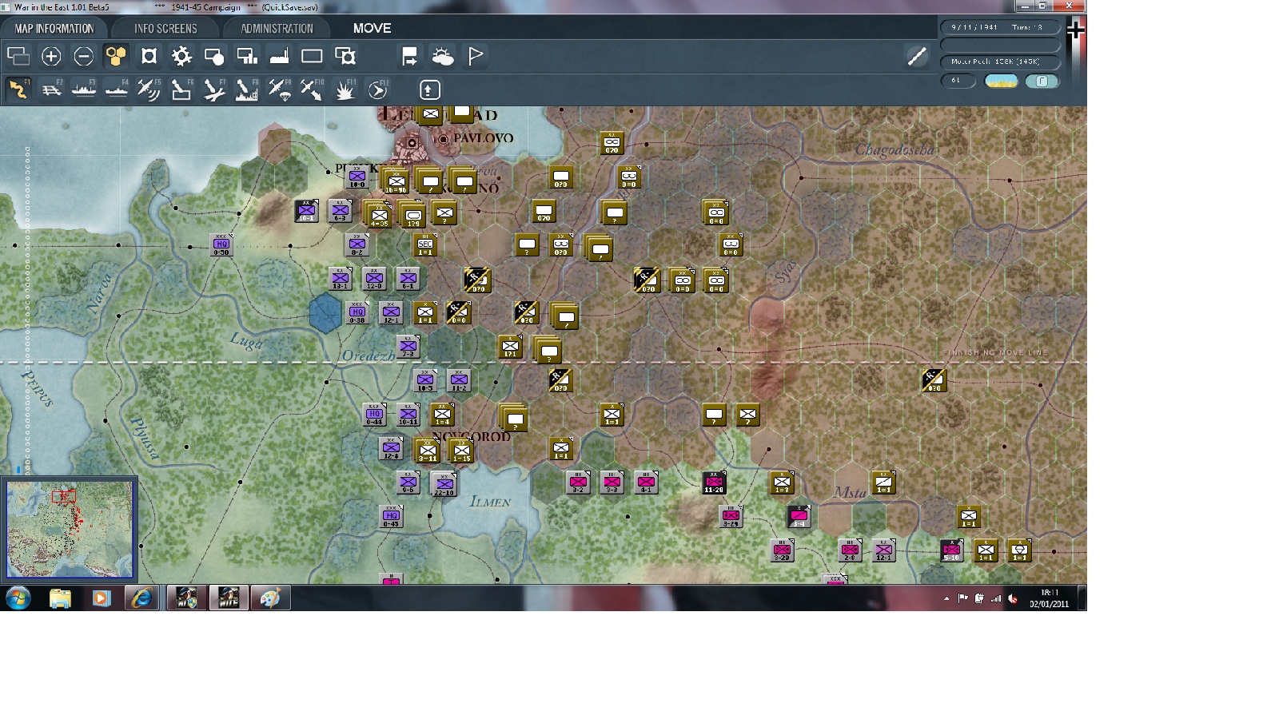Click the F12 round arrow icon
This screenshot has height=719, width=1279.
(x=377, y=89)
